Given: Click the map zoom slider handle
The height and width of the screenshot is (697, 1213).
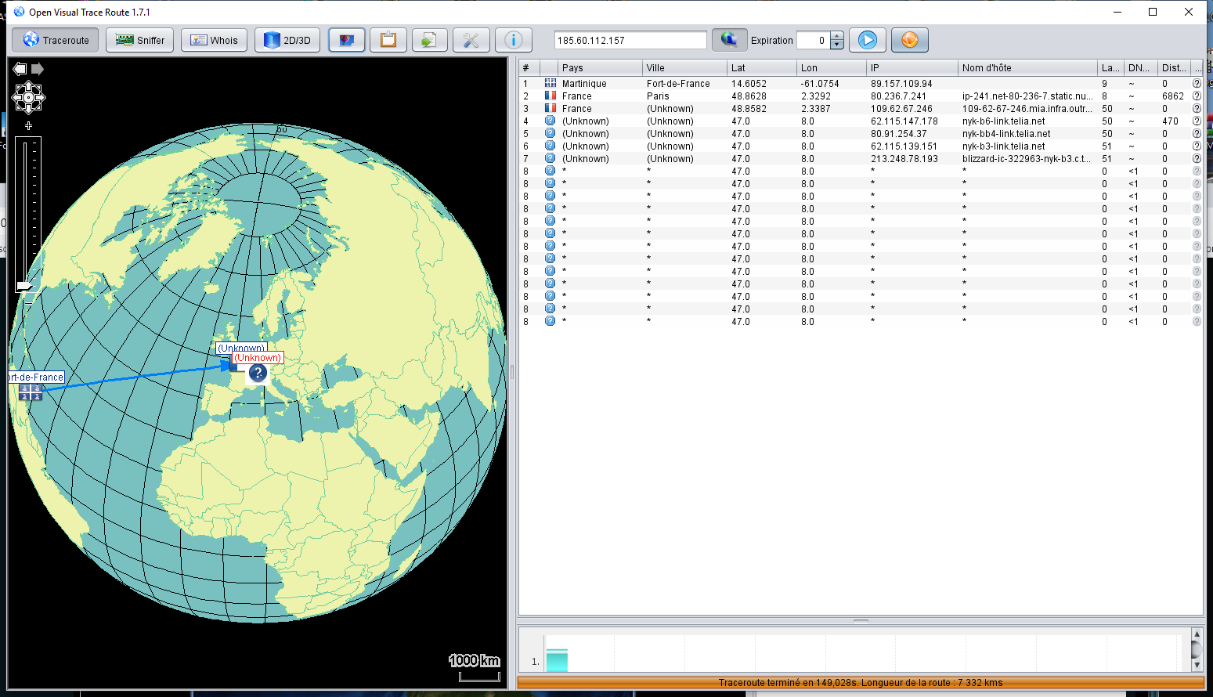Looking at the screenshot, I should pyautogui.click(x=24, y=286).
